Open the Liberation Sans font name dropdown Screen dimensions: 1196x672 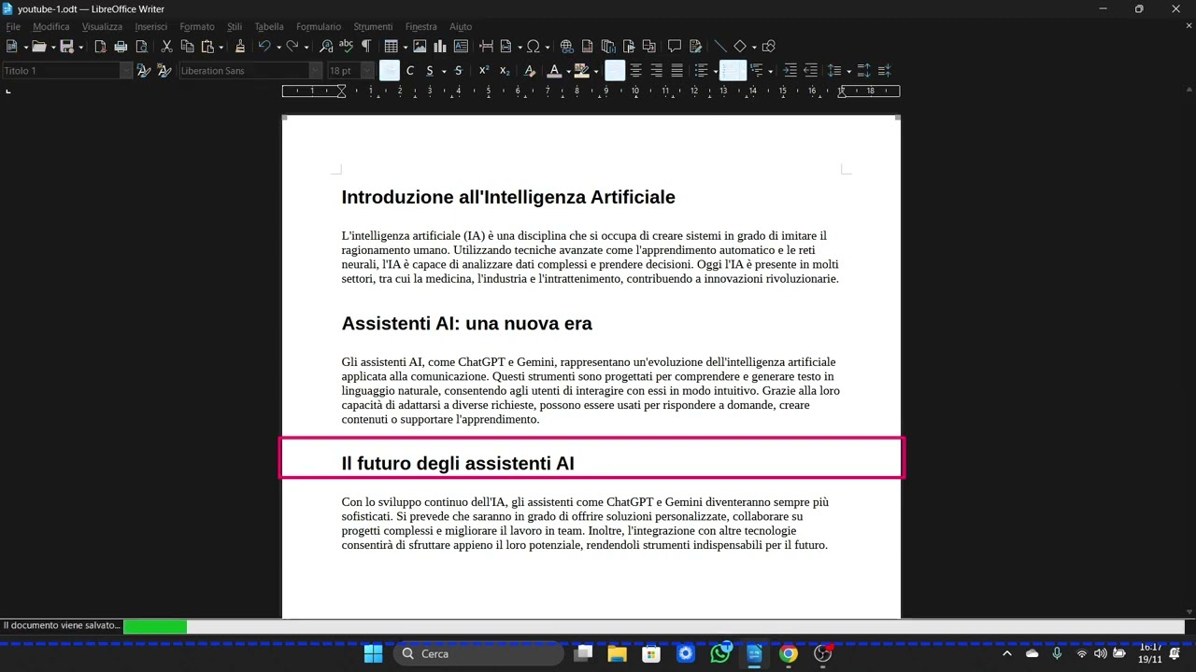[x=315, y=70]
